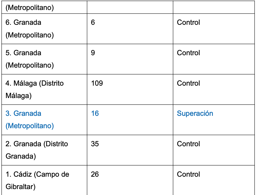
Task: Select the "4. Málaga (Distrito Málaga)" cell
Action: click(34, 89)
